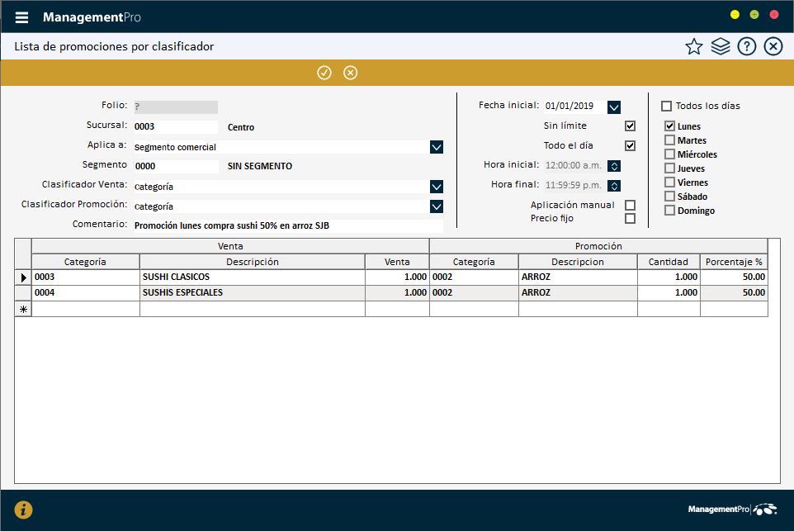Open the info icon in footer

pos(23,510)
